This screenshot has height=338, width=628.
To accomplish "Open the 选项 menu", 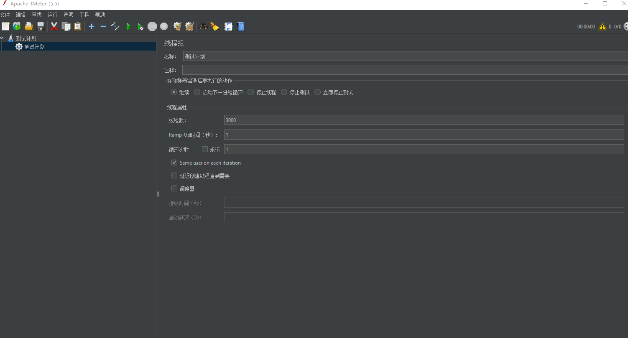I will pyautogui.click(x=68, y=15).
